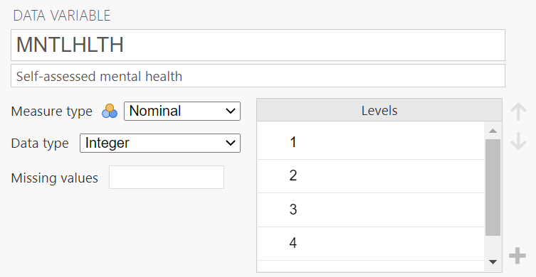Open the Data type Integer dropdown
Image resolution: width=536 pixels, height=277 pixels.
click(160, 143)
